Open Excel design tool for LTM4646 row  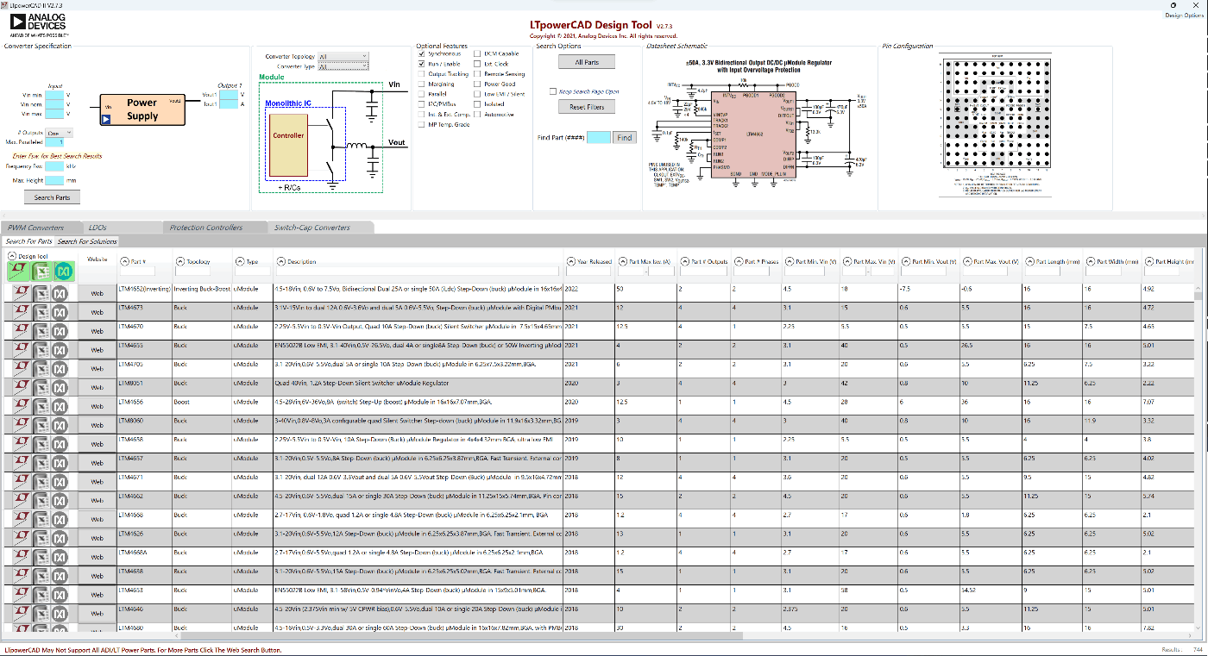point(40,613)
